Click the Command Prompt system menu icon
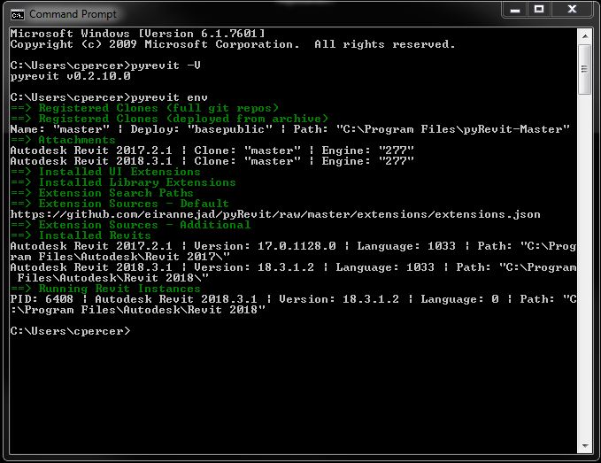 pos(17,14)
